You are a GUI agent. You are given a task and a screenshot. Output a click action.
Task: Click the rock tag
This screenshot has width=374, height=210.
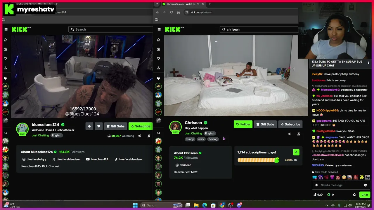201,139
